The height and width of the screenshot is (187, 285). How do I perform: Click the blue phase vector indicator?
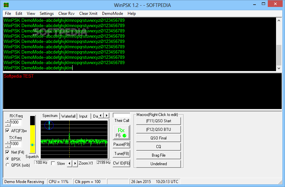[49, 125]
